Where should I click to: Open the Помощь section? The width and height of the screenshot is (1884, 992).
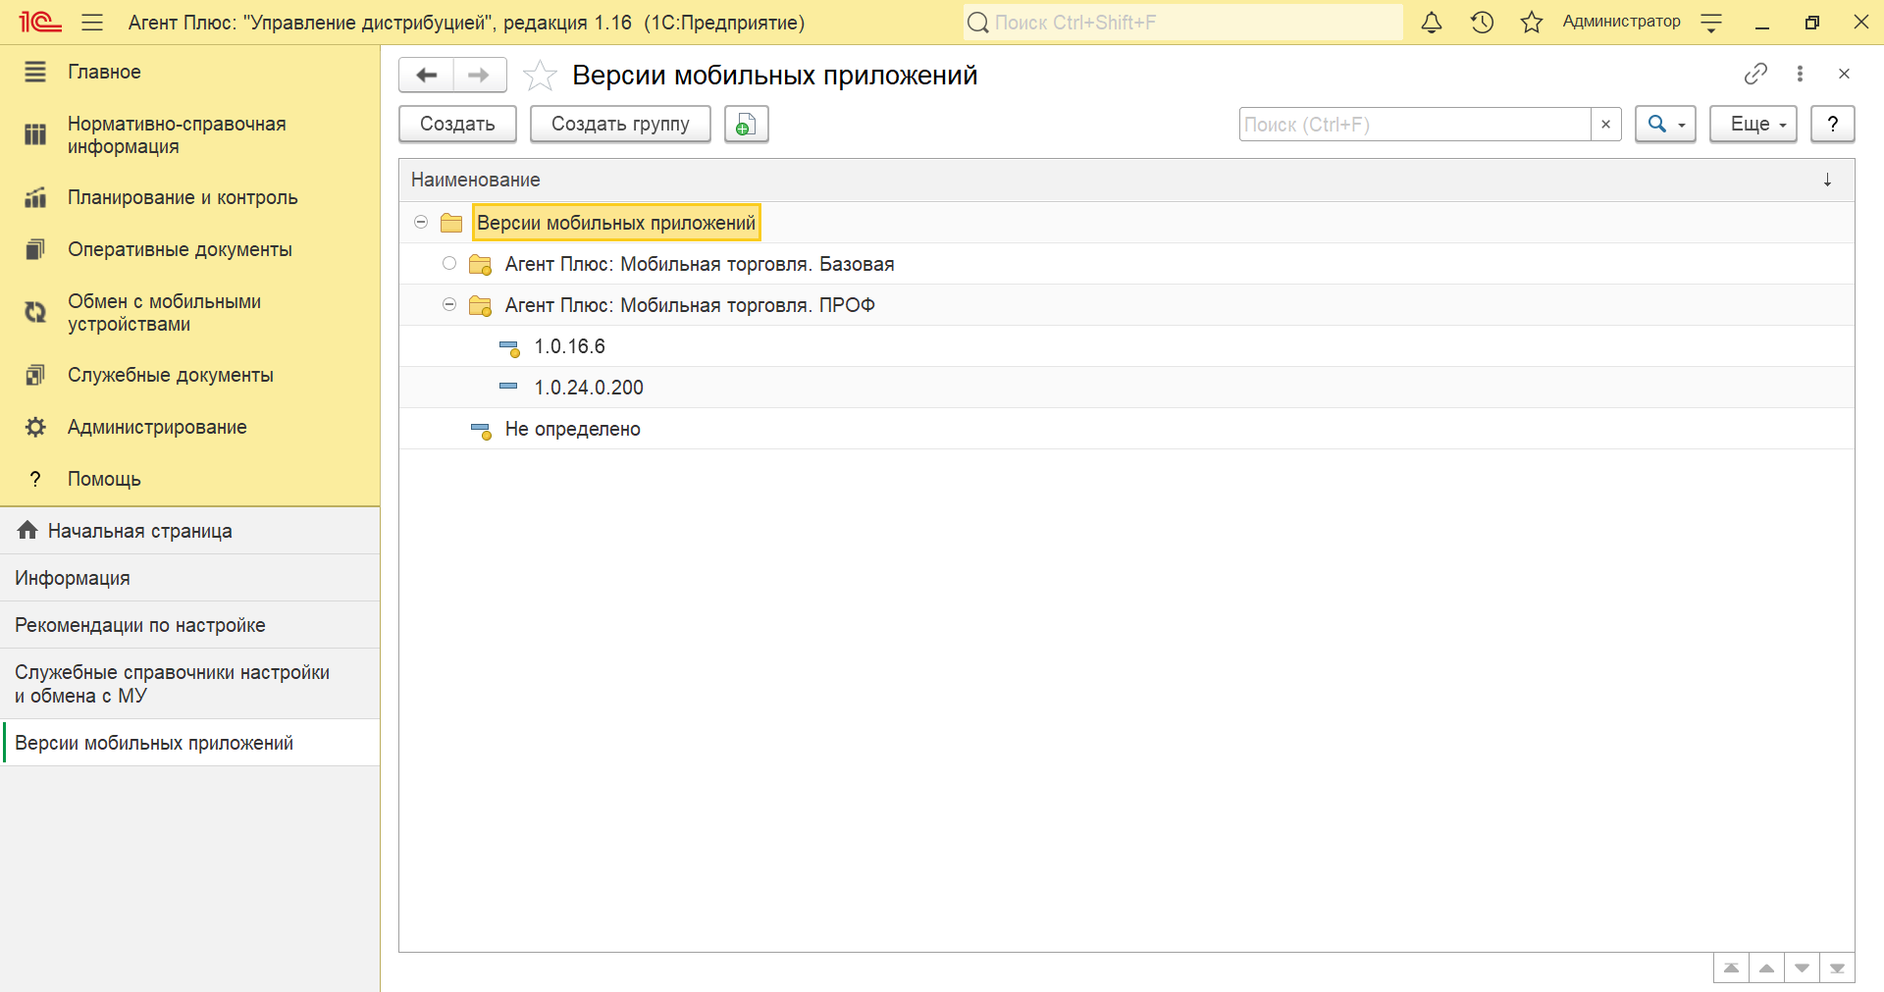190,479
